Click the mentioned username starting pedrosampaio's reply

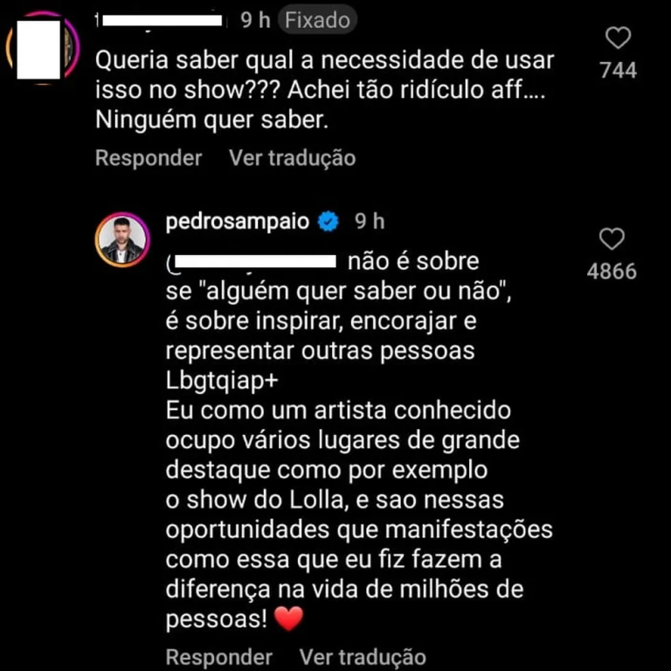pyautogui.click(x=253, y=260)
